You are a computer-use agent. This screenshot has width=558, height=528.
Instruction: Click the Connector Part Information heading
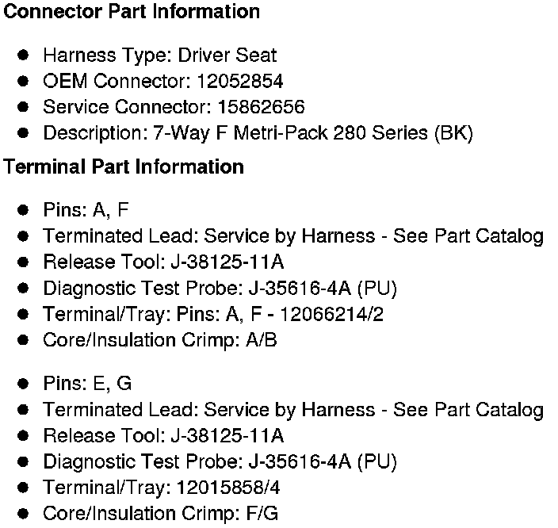point(132,12)
